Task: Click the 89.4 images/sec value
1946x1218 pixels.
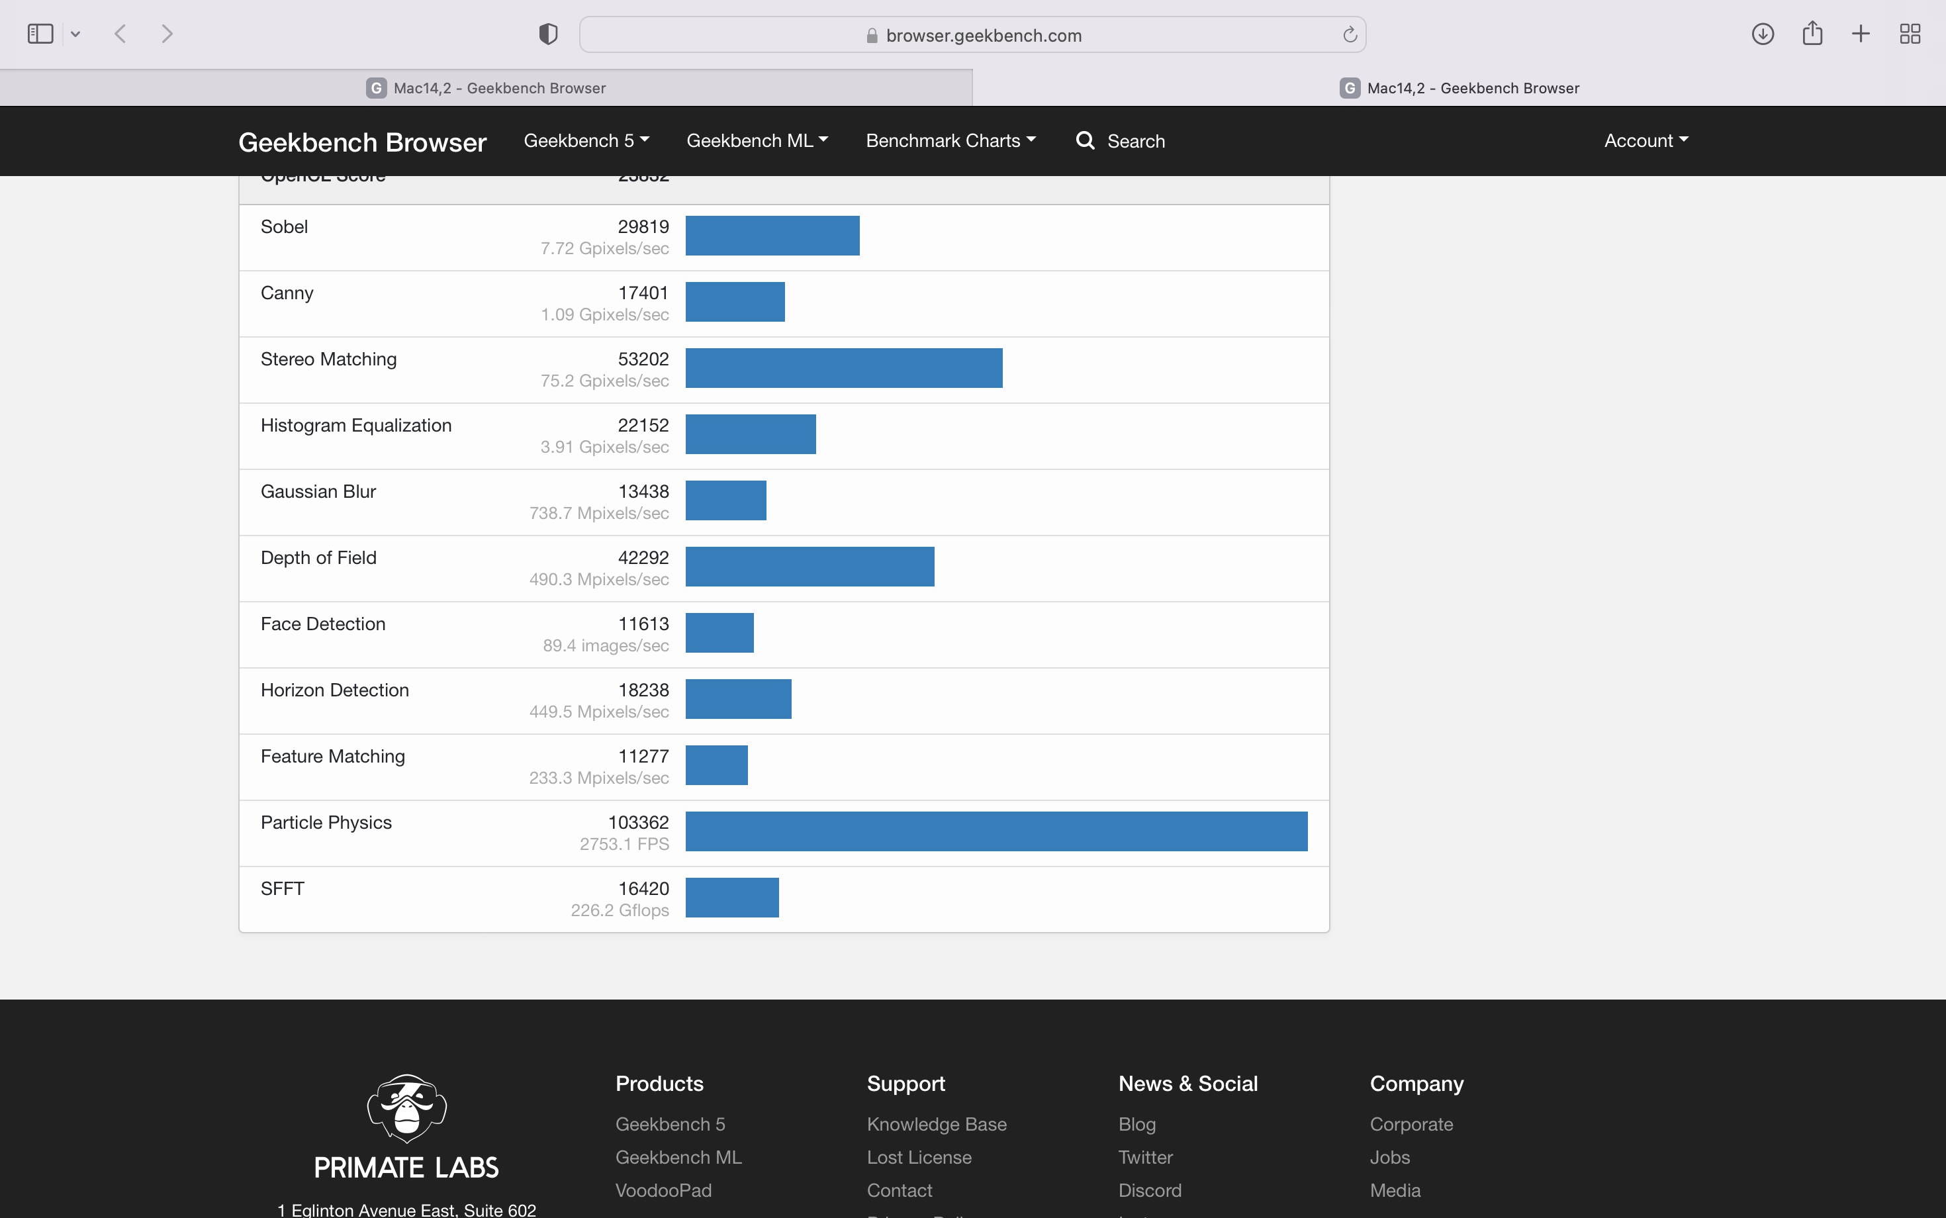Action: 606,646
